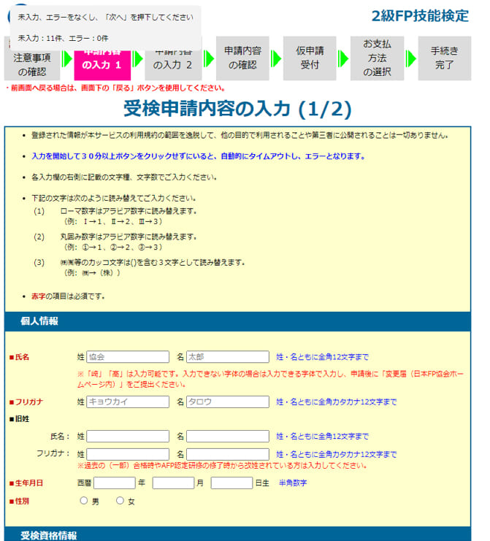The image size is (490, 541).
Task: Click the 仮申請受付 step box
Action: (x=309, y=58)
